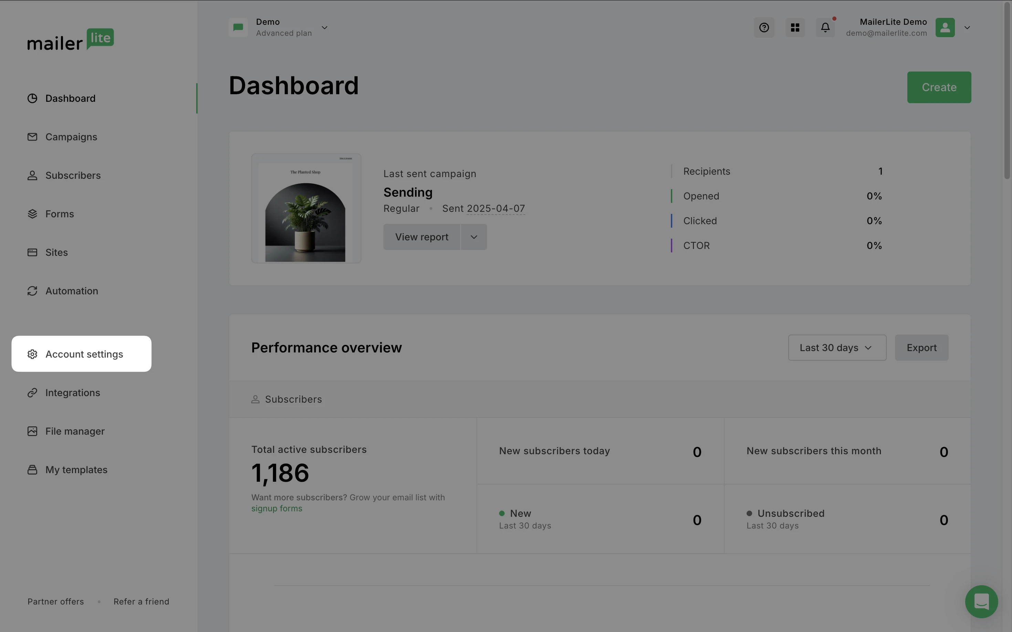The width and height of the screenshot is (1012, 632).
Task: Click the page vertical scrollbar
Action: 1007,90
